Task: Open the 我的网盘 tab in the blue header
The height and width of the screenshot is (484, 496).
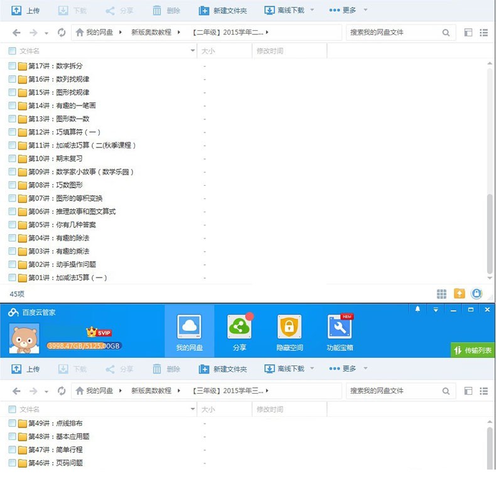Action: [189, 332]
